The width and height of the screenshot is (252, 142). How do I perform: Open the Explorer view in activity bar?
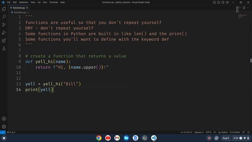coord(4,9)
